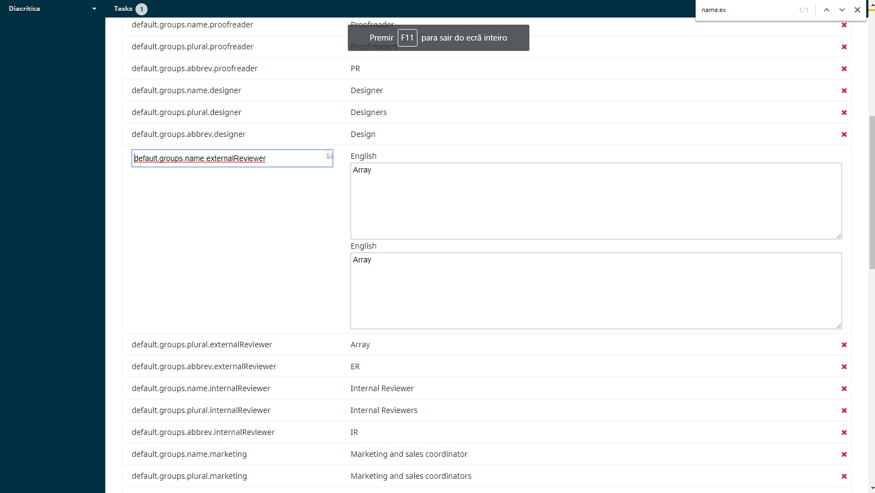Delete the default.groups.abbrev.designer row

point(844,134)
